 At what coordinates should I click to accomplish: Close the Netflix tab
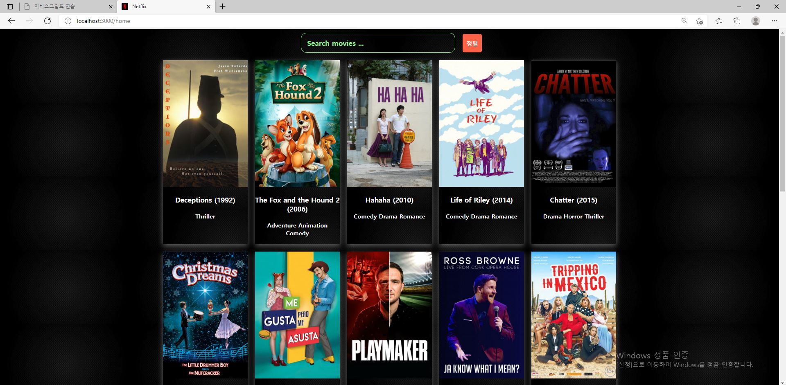tap(208, 7)
